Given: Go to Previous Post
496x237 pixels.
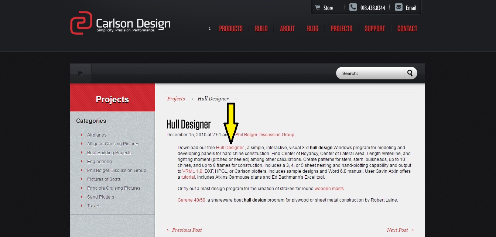Looking at the screenshot, I should (184, 230).
